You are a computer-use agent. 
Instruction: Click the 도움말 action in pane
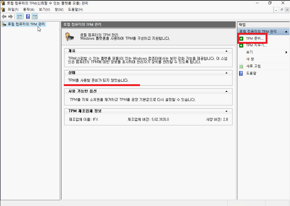251,73
